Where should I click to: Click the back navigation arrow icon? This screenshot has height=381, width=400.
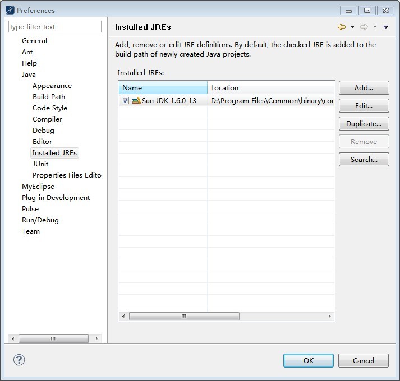pos(342,27)
